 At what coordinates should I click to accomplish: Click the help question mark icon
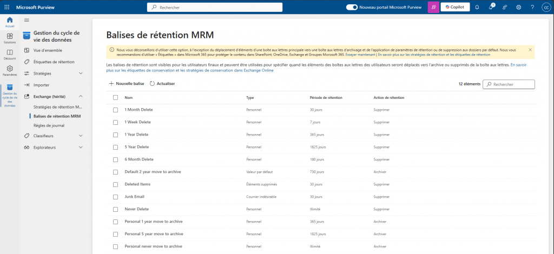point(532,8)
